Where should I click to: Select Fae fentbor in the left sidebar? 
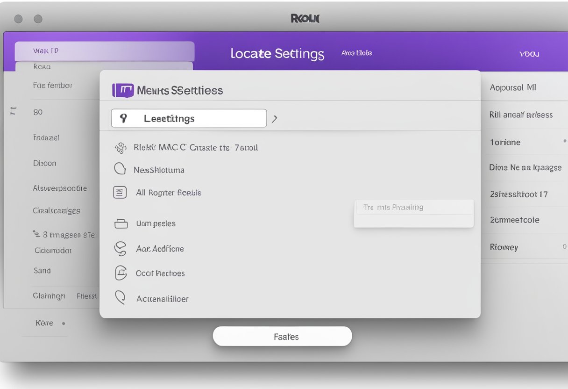click(x=53, y=86)
